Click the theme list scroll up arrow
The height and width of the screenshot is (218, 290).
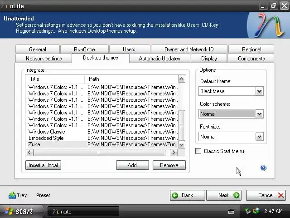click(x=181, y=79)
